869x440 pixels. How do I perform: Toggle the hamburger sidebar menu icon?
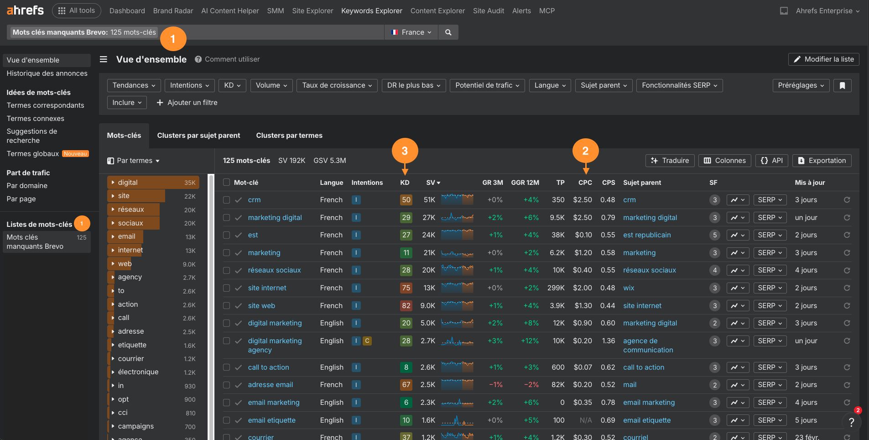pyautogui.click(x=104, y=59)
